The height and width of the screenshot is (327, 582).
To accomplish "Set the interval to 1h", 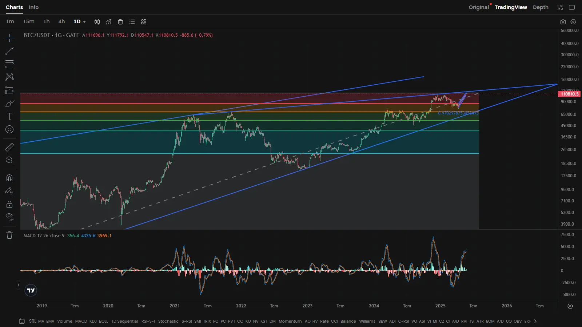I will [47, 22].
